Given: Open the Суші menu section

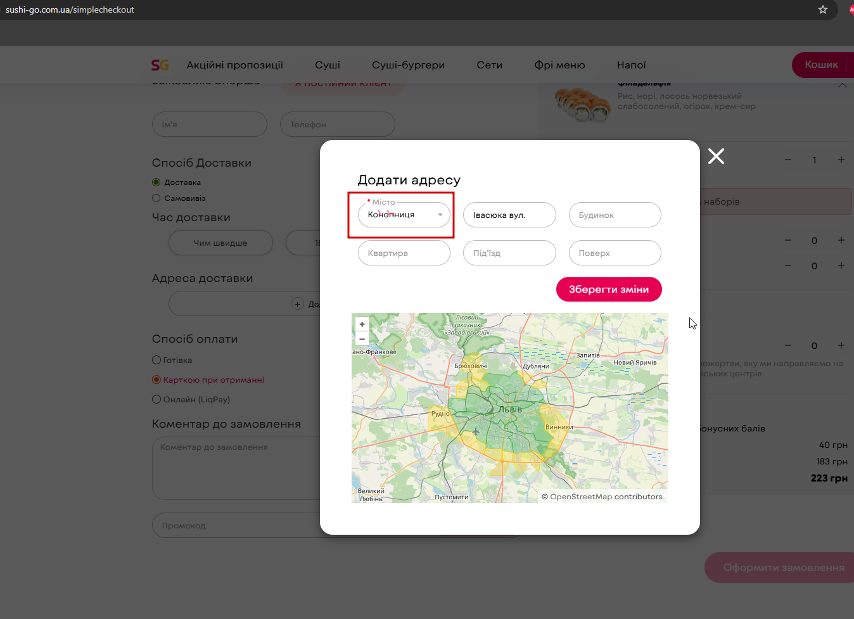Looking at the screenshot, I should 328,65.
